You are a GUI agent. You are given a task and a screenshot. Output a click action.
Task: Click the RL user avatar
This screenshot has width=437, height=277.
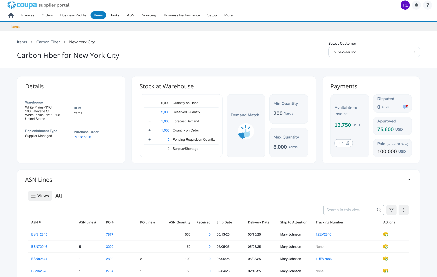(405, 5)
